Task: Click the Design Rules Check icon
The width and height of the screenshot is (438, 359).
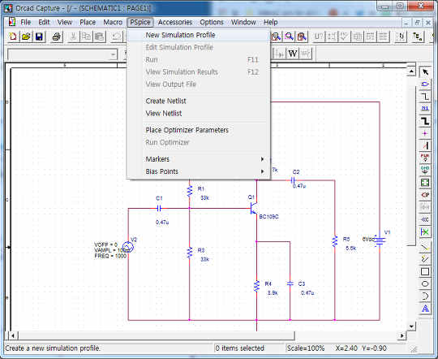Action: pyautogui.click(x=345, y=37)
